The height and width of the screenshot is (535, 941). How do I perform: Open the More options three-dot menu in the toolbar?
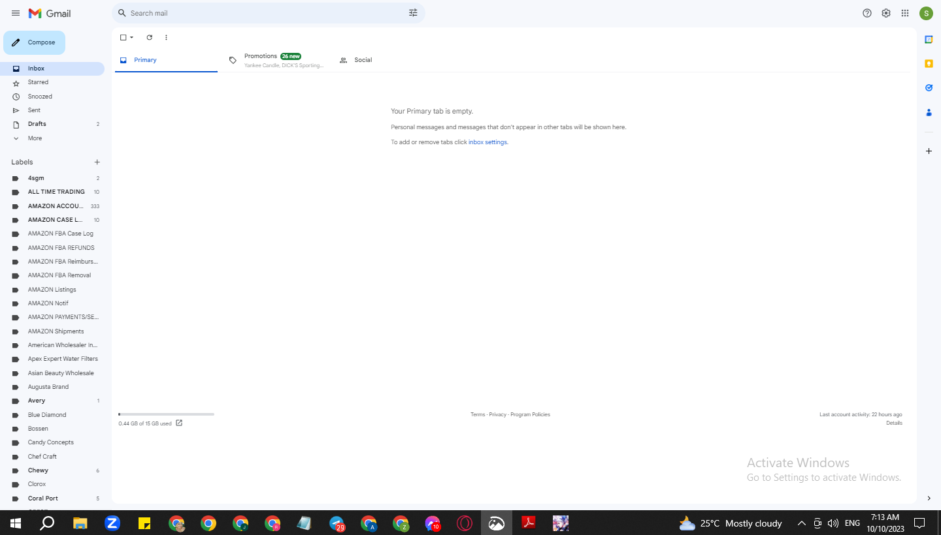coord(166,38)
